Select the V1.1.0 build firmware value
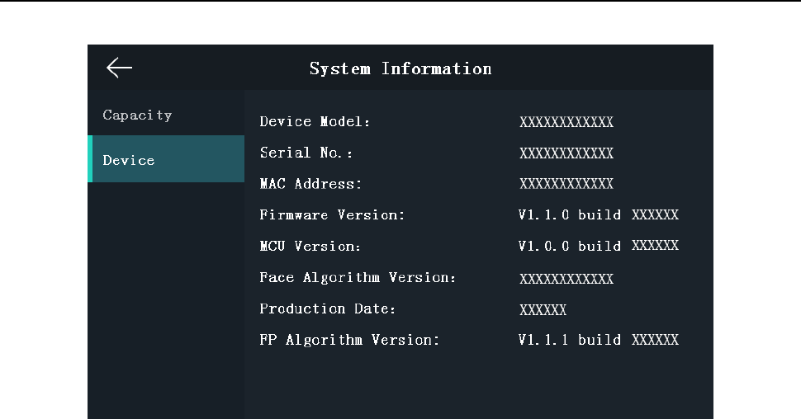This screenshot has width=801, height=419. point(598,214)
